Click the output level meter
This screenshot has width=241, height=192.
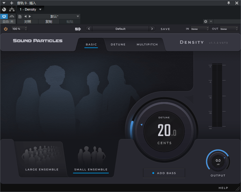pyautogui.click(x=217, y=95)
